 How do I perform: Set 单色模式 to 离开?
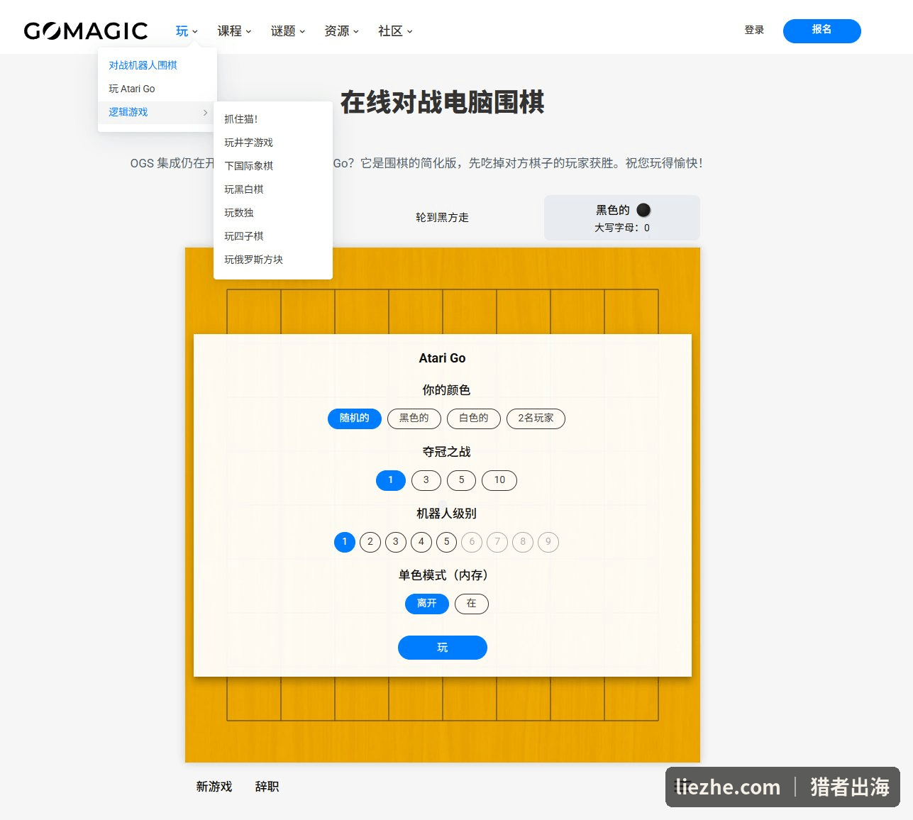coord(427,604)
